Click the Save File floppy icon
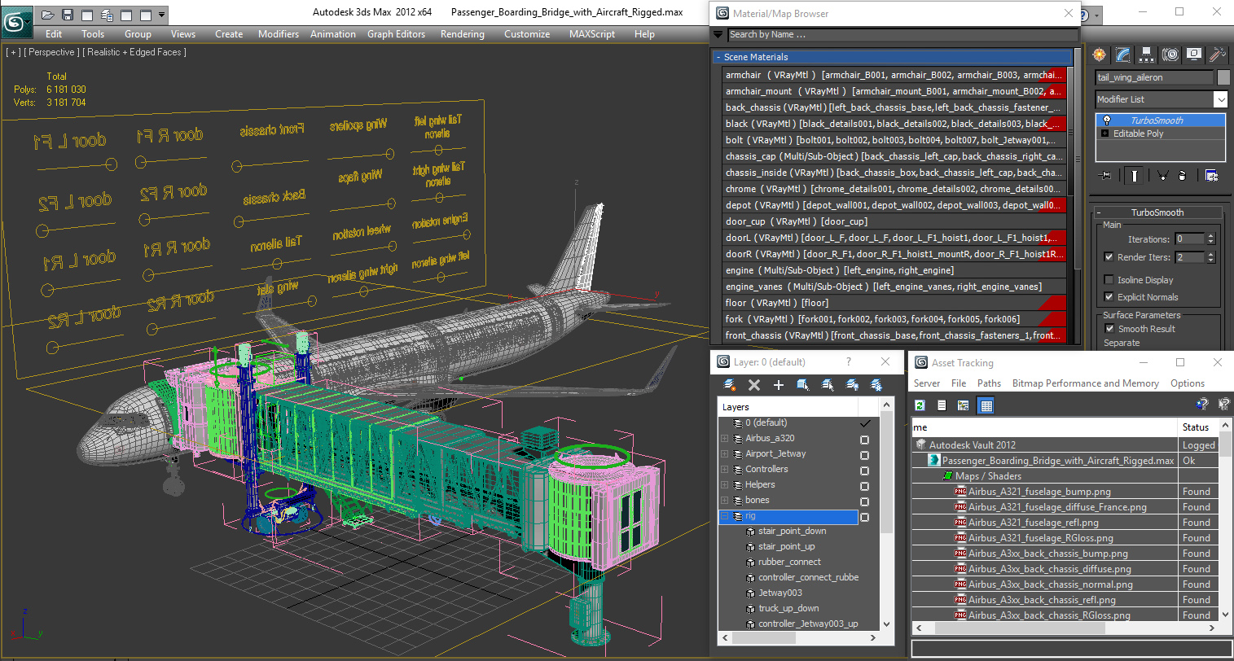 (68, 15)
